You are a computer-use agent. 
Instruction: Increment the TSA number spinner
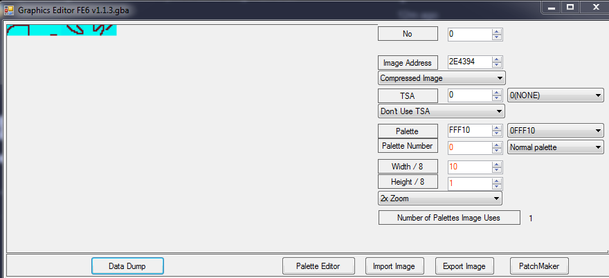[x=497, y=93]
